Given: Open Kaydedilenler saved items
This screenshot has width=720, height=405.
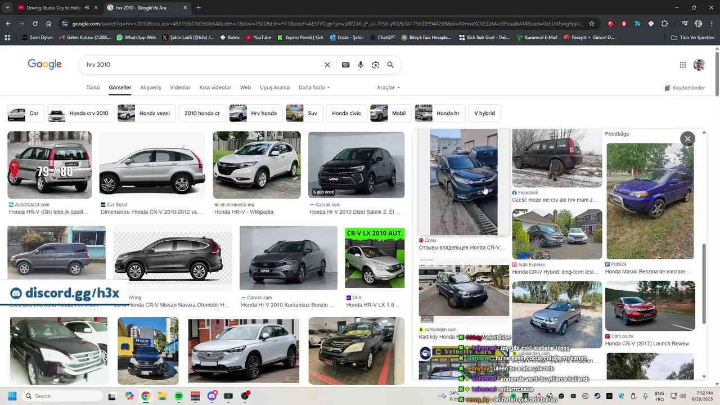Looking at the screenshot, I should coord(685,88).
